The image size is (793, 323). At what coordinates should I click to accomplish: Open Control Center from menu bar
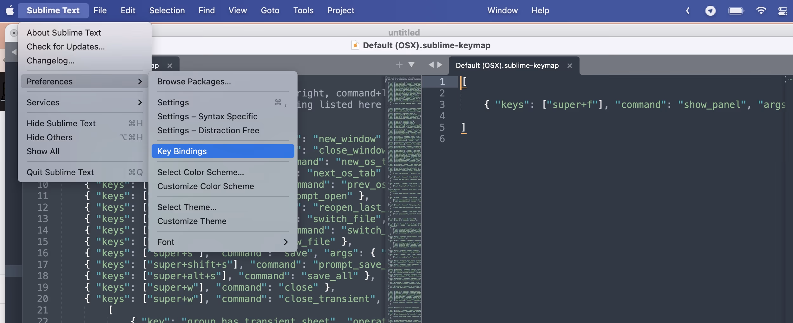click(783, 11)
